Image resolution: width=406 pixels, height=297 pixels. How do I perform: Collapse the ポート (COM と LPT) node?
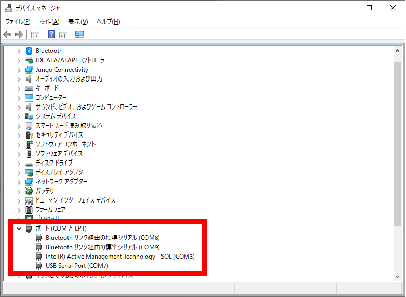point(19,228)
